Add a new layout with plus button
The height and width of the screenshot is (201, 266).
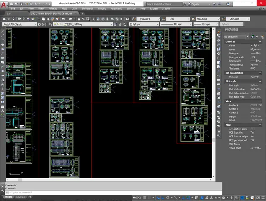click(30, 197)
